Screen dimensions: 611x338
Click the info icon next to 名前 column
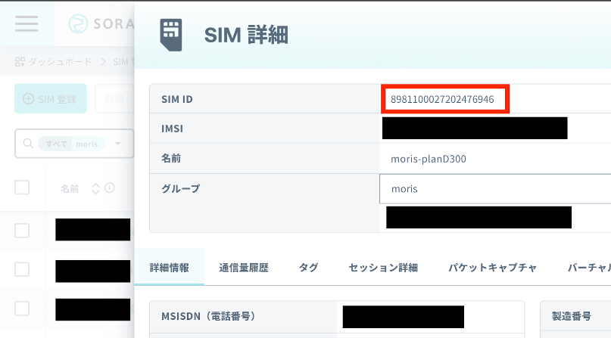(x=110, y=188)
